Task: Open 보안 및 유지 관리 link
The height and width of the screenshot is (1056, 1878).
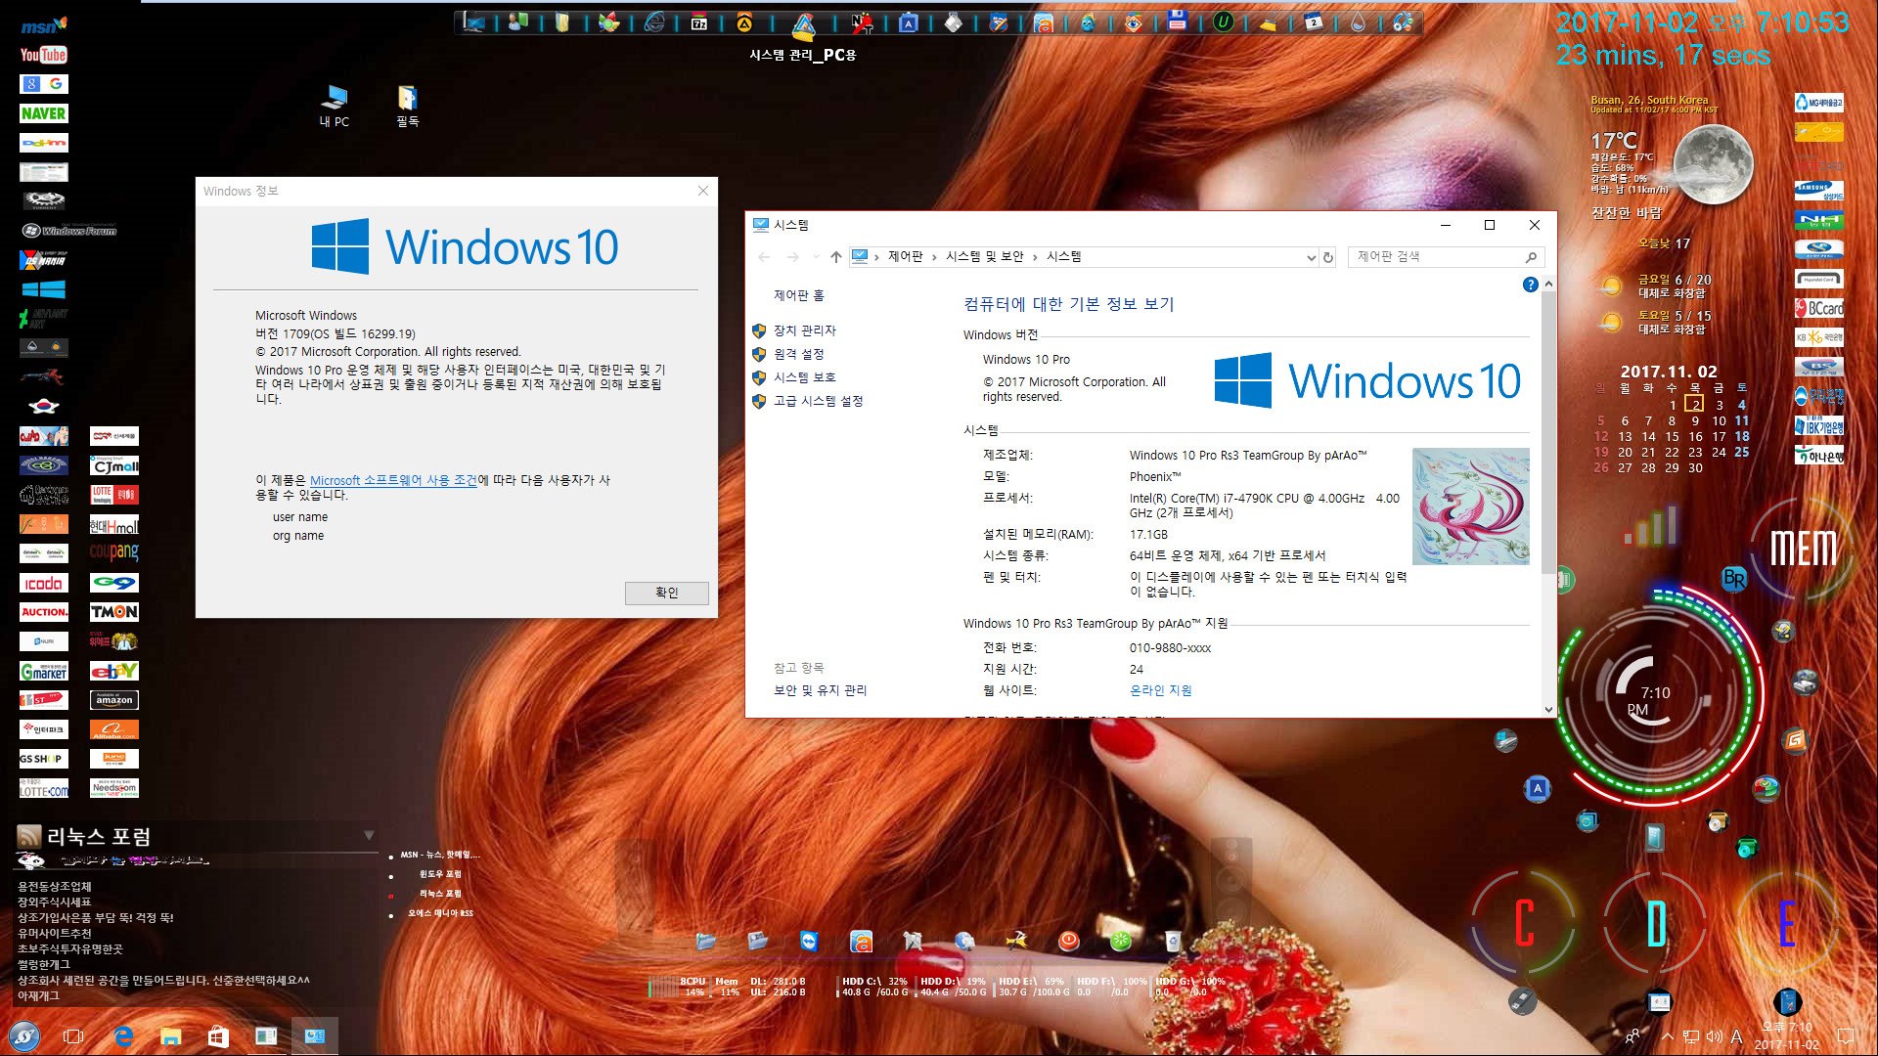Action: 820,690
